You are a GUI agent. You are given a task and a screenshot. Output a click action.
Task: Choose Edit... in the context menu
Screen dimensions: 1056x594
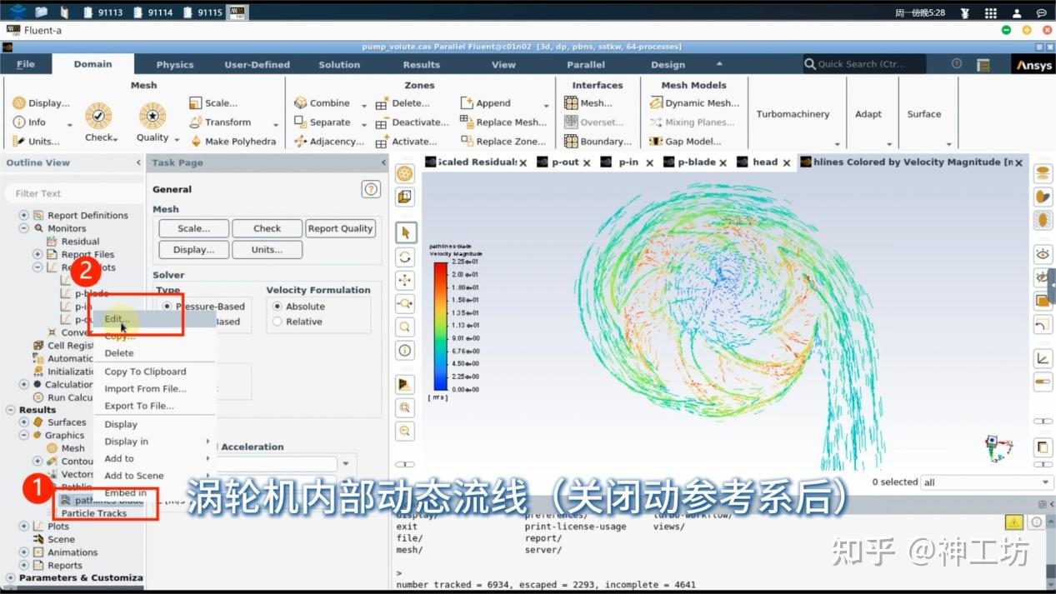(117, 319)
